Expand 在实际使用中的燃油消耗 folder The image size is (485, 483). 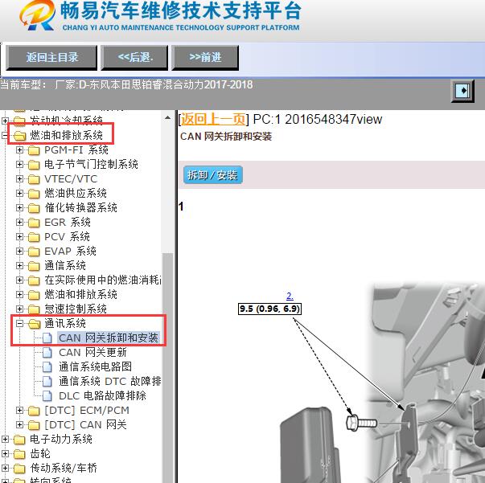click(x=19, y=280)
